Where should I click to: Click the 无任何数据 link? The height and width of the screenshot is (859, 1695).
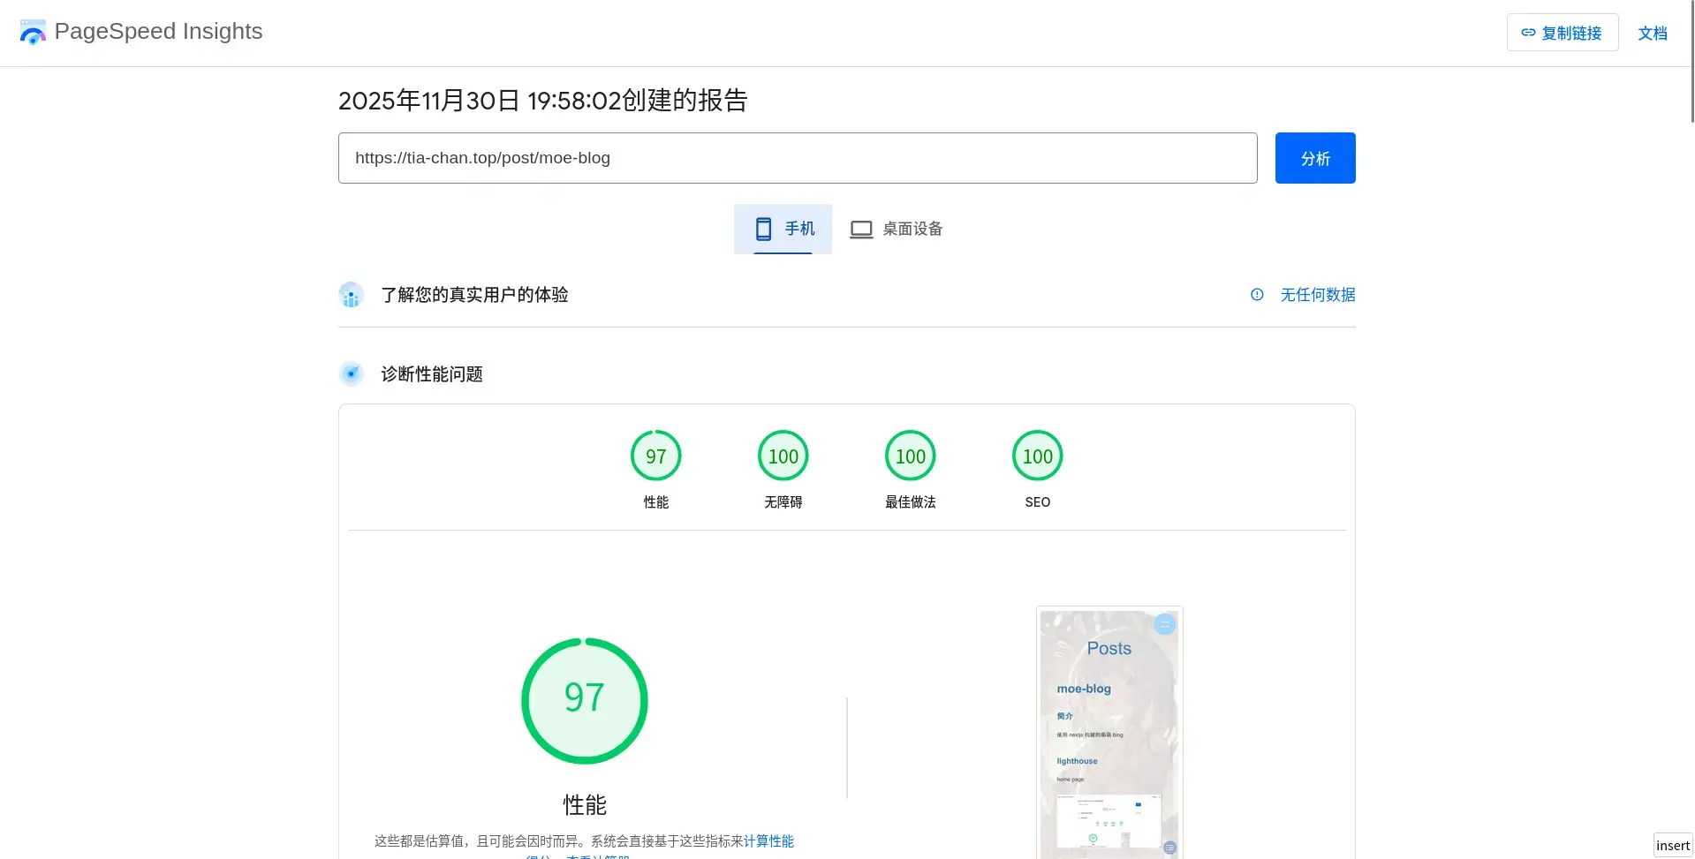1317,295
